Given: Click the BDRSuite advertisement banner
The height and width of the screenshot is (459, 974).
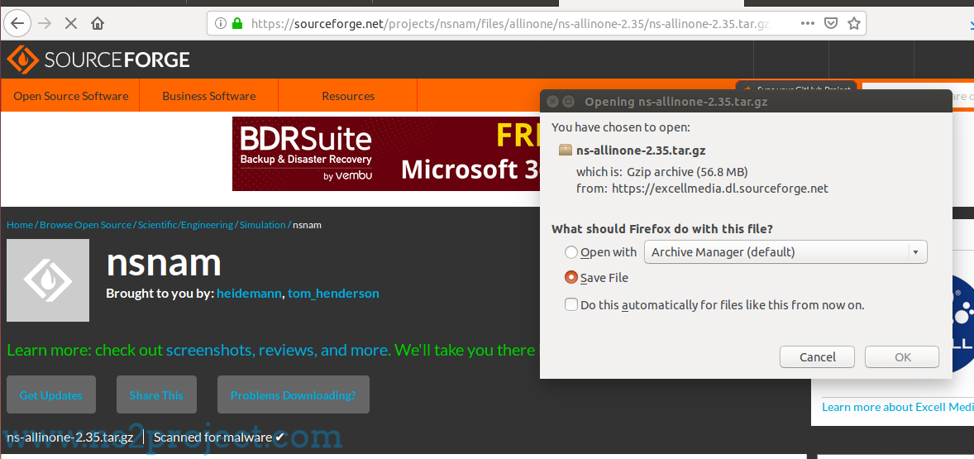Looking at the screenshot, I should pyautogui.click(x=386, y=154).
